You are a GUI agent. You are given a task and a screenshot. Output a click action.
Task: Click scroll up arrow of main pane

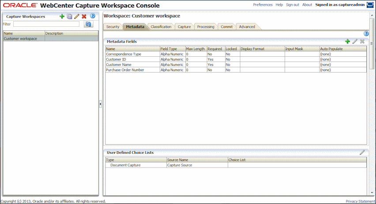[372, 15]
